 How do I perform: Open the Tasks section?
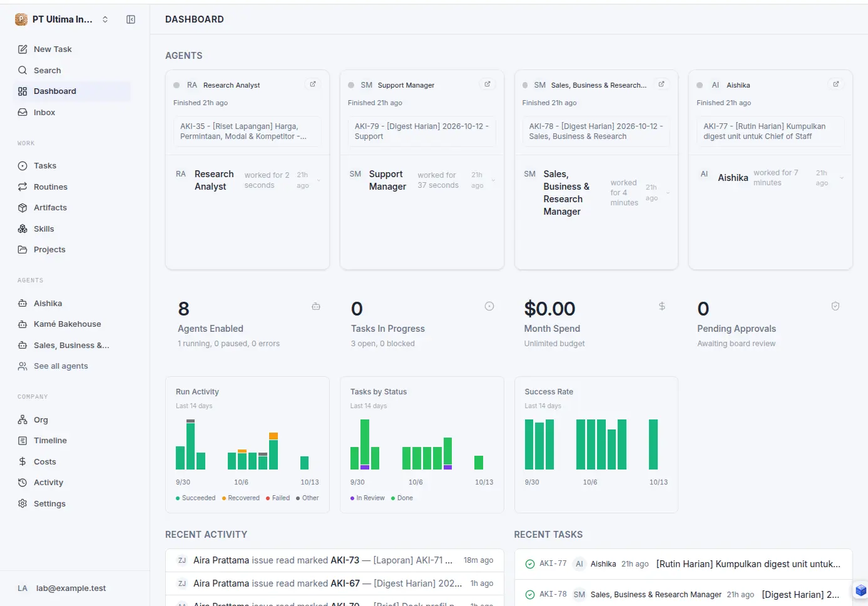pos(71,166)
